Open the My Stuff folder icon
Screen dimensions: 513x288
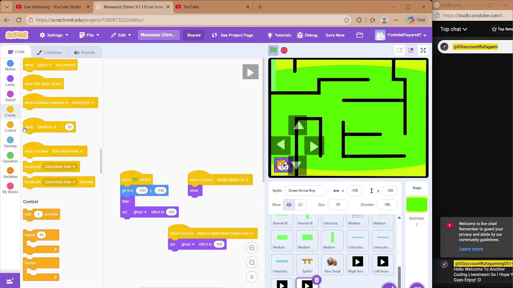360,35
